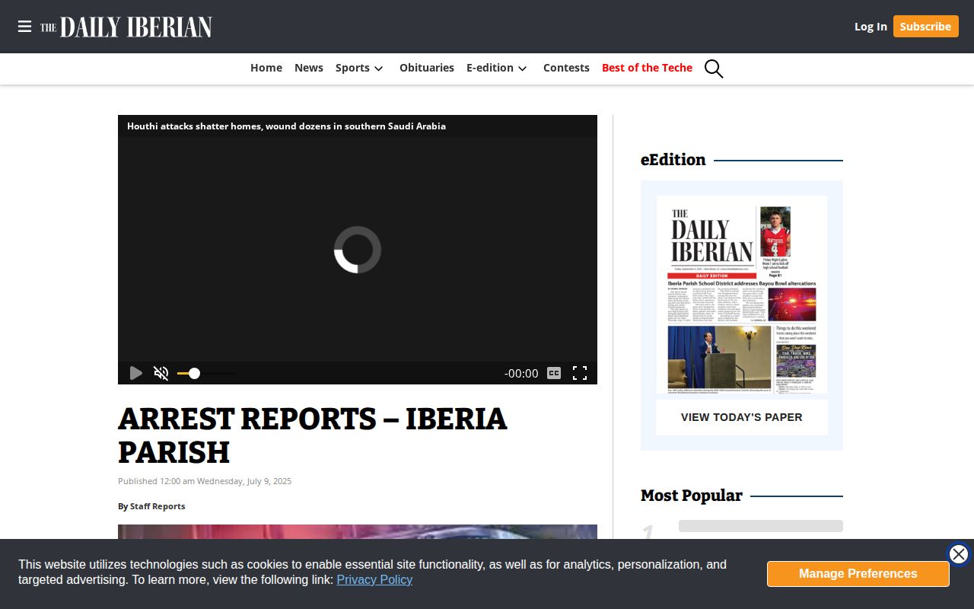Open Best of the Teche
This screenshot has width=974, height=609.
[x=647, y=68]
